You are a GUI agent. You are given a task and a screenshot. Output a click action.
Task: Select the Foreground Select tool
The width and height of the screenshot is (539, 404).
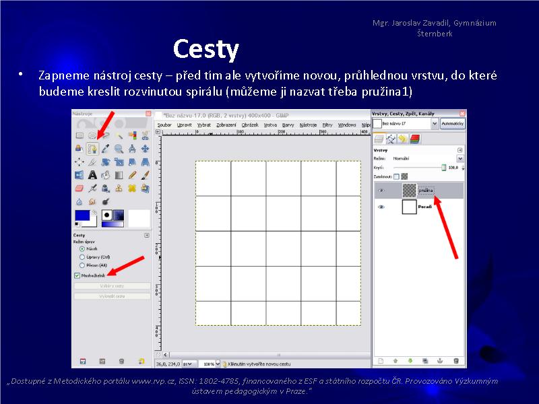tap(79, 149)
